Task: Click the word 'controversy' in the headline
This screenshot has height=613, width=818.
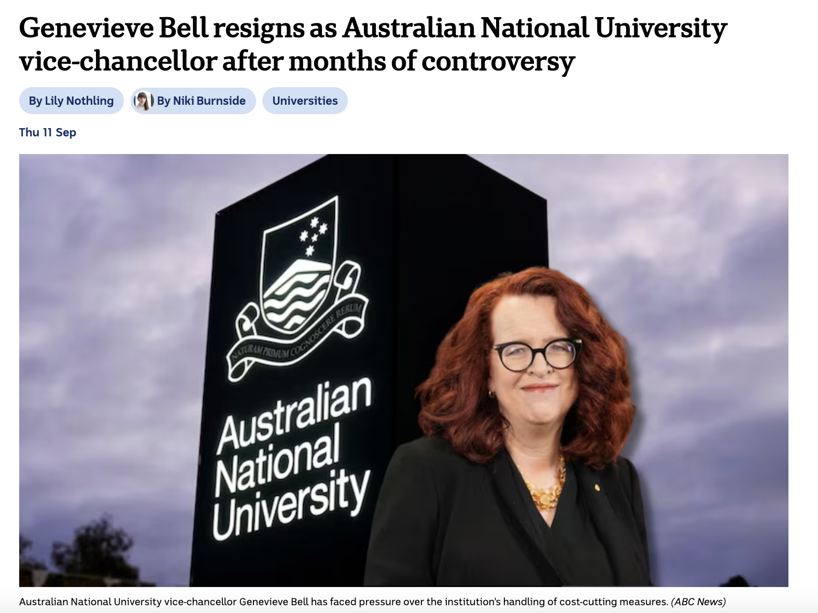Action: pyautogui.click(x=498, y=61)
